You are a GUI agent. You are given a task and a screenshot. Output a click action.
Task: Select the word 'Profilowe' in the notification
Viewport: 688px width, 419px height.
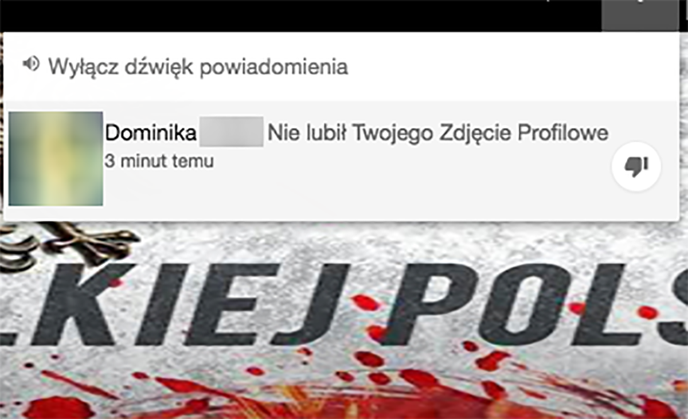[563, 134]
